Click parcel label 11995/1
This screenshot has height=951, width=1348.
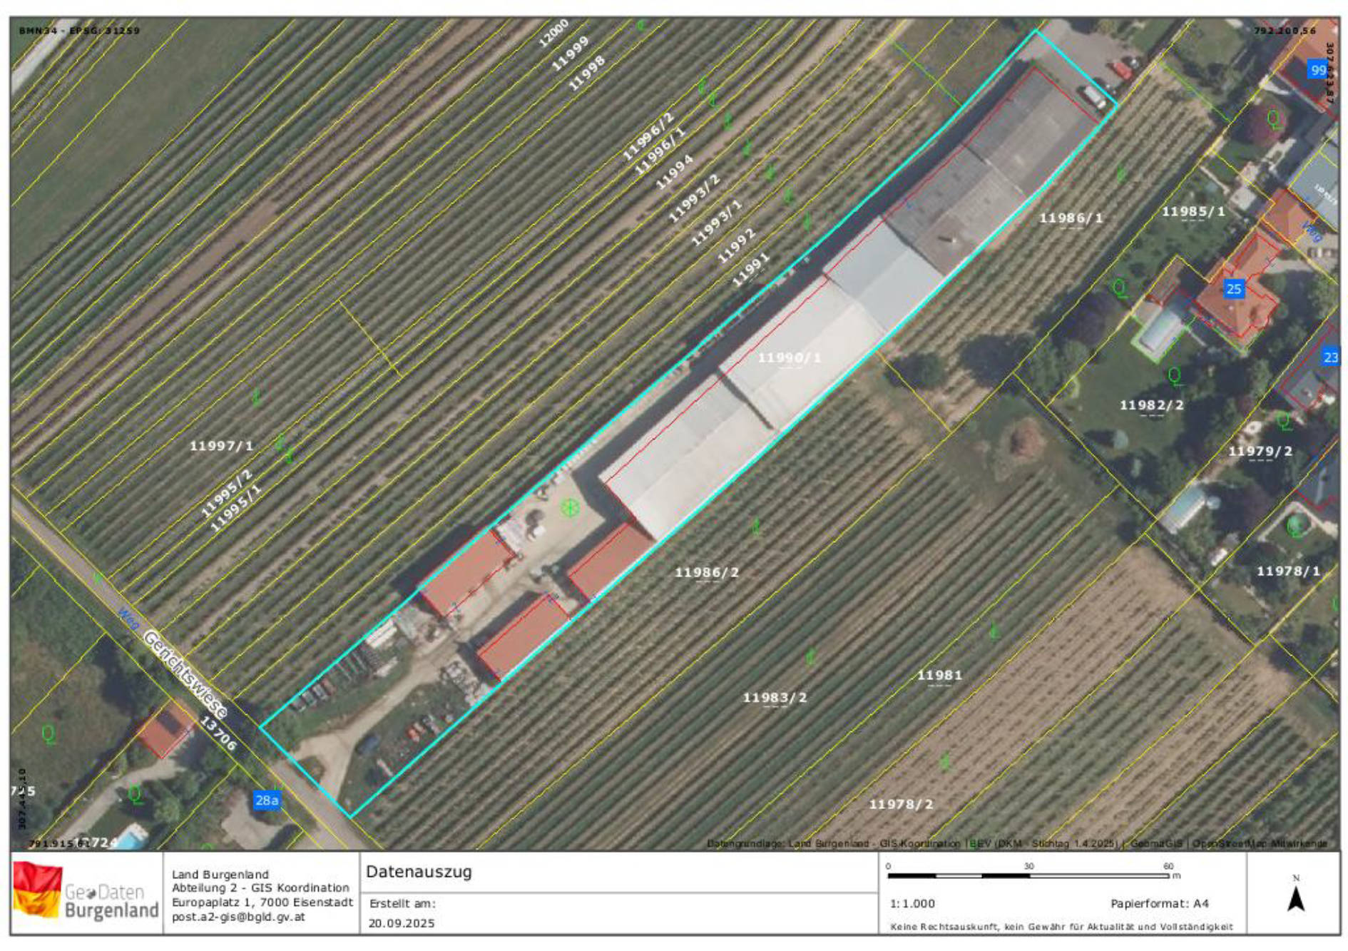[236, 508]
